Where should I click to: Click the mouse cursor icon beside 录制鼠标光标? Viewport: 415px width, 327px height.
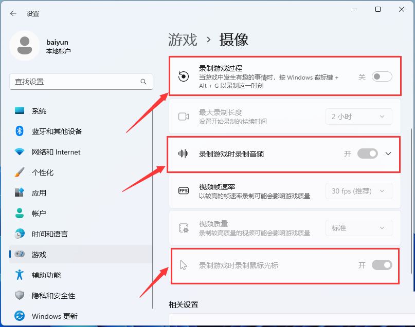click(x=185, y=265)
